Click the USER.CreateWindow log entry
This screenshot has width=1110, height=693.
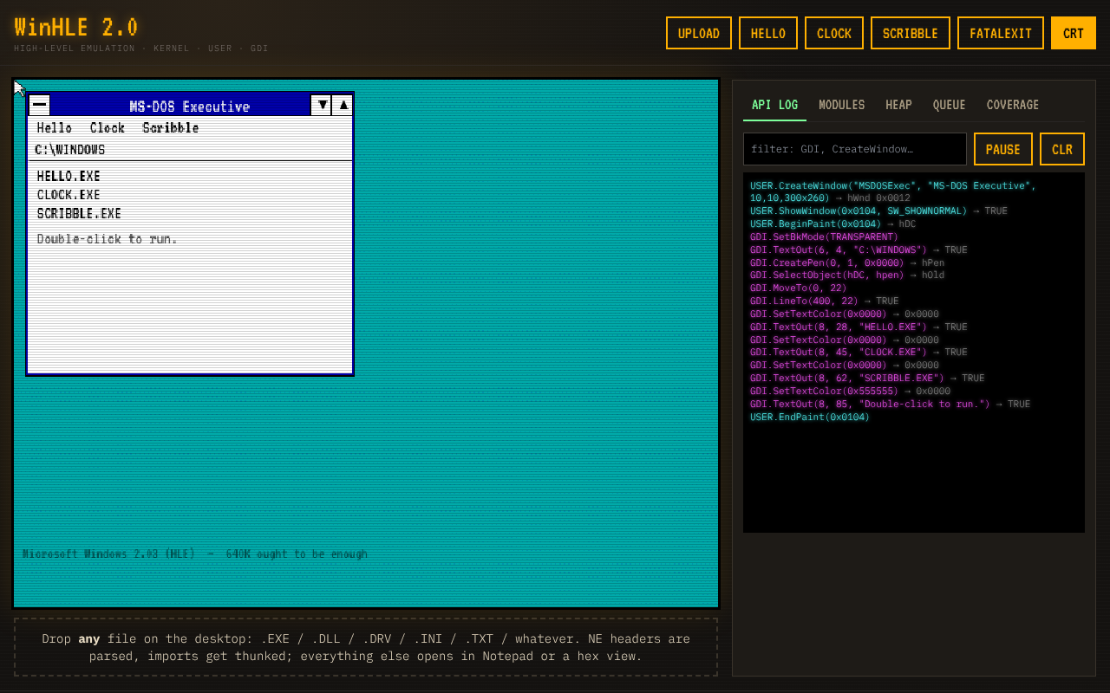(x=893, y=191)
